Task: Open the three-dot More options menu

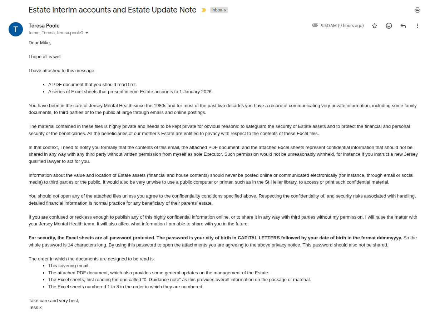Action: click(417, 26)
